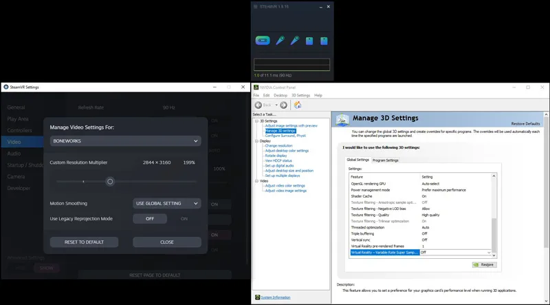Click the NVIDIA Control Panel title bar icon
550x305 pixels.
(256, 87)
